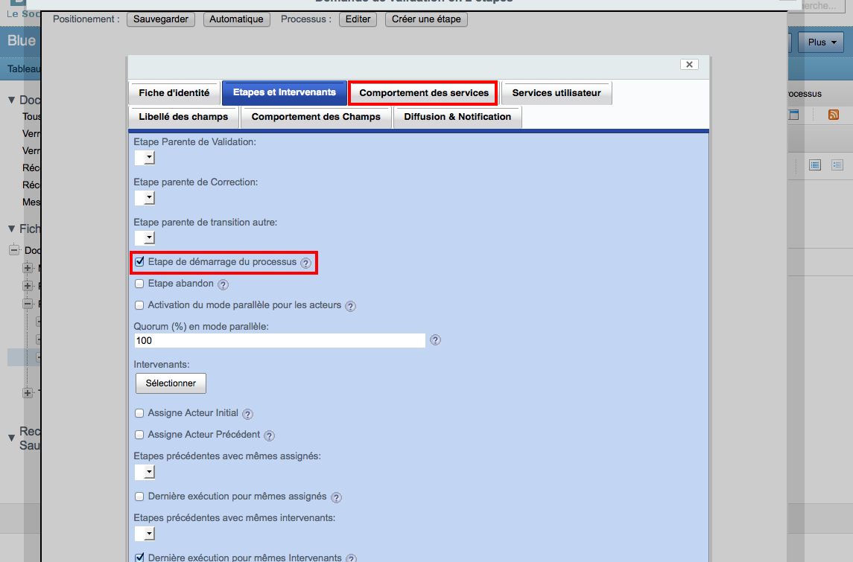Open the Fiche d'identité tab
The width and height of the screenshot is (853, 562).
[x=174, y=93]
